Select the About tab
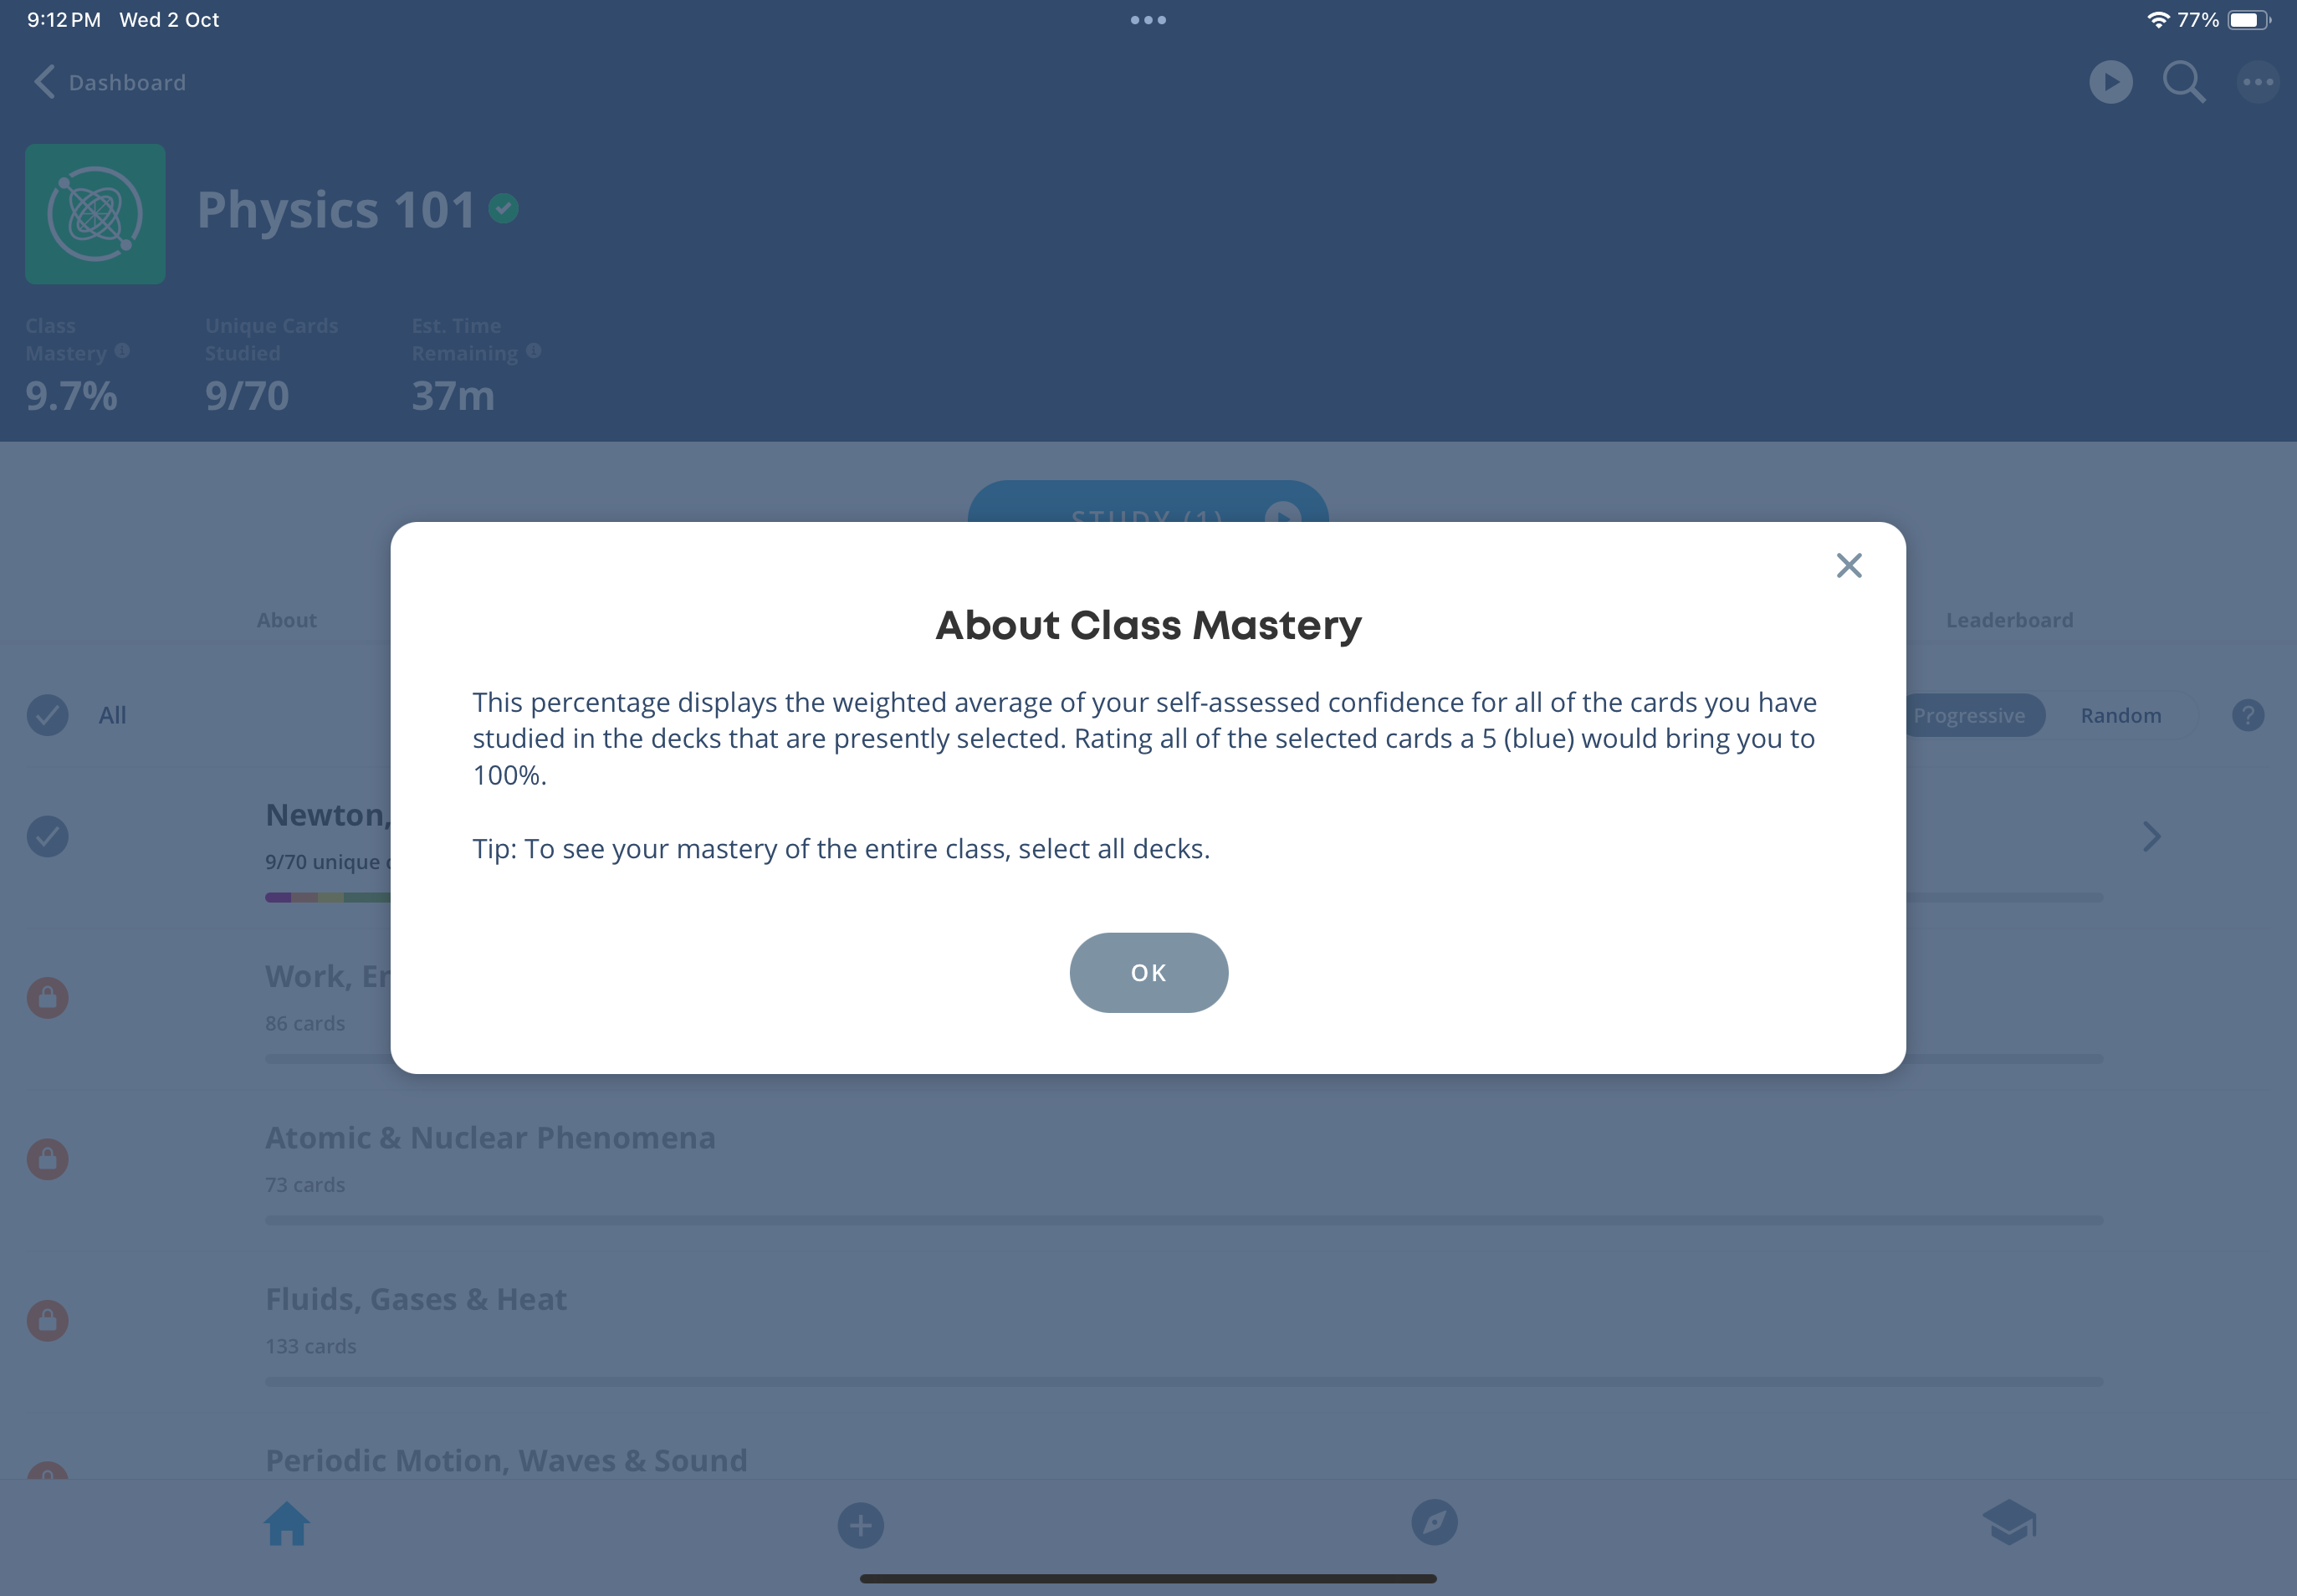 click(286, 620)
